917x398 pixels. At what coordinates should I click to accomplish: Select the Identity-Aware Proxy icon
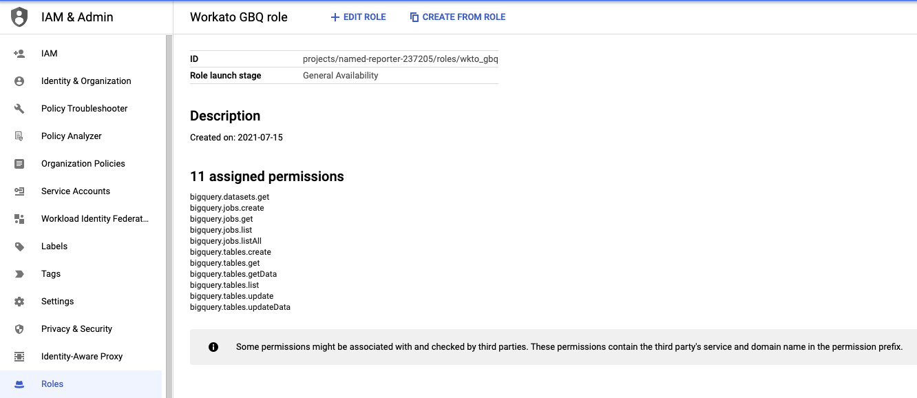click(x=19, y=356)
